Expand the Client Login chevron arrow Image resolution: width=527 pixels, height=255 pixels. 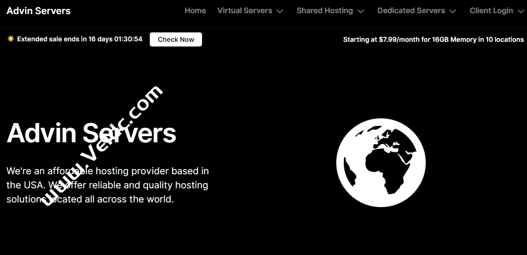click(520, 11)
